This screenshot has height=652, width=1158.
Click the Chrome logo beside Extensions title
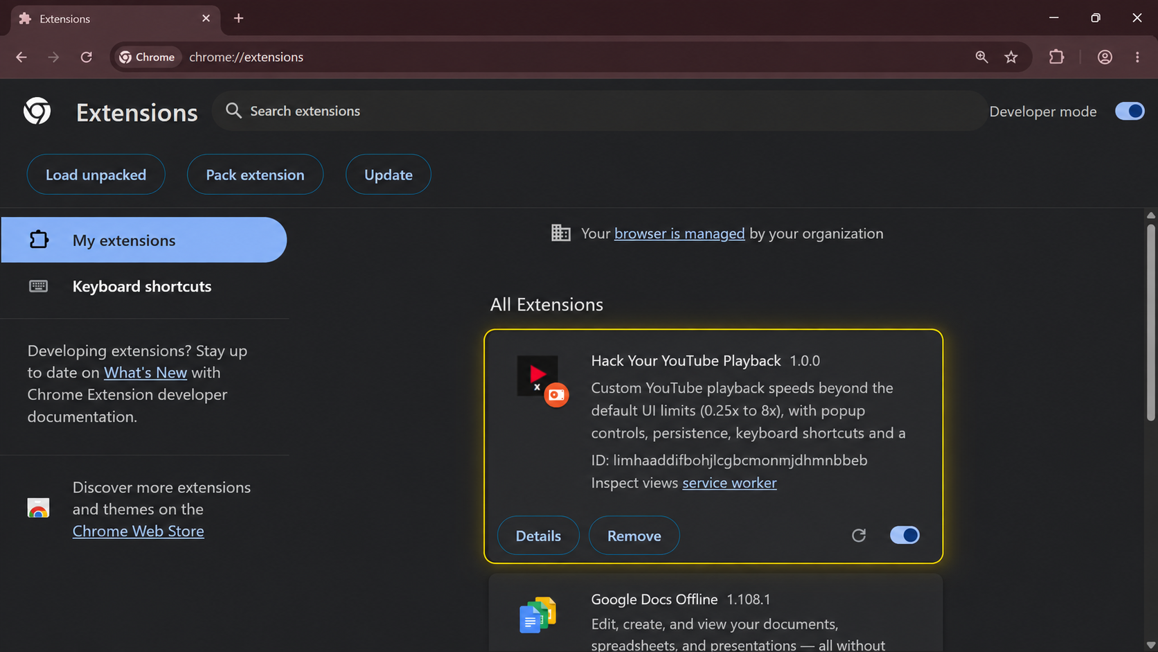(37, 111)
